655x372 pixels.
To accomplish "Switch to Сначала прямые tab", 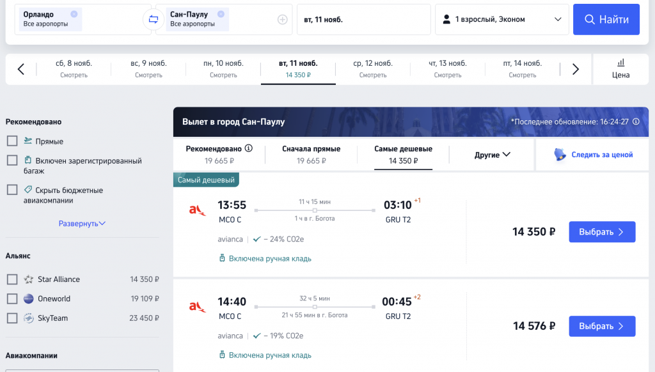I will click(312, 155).
